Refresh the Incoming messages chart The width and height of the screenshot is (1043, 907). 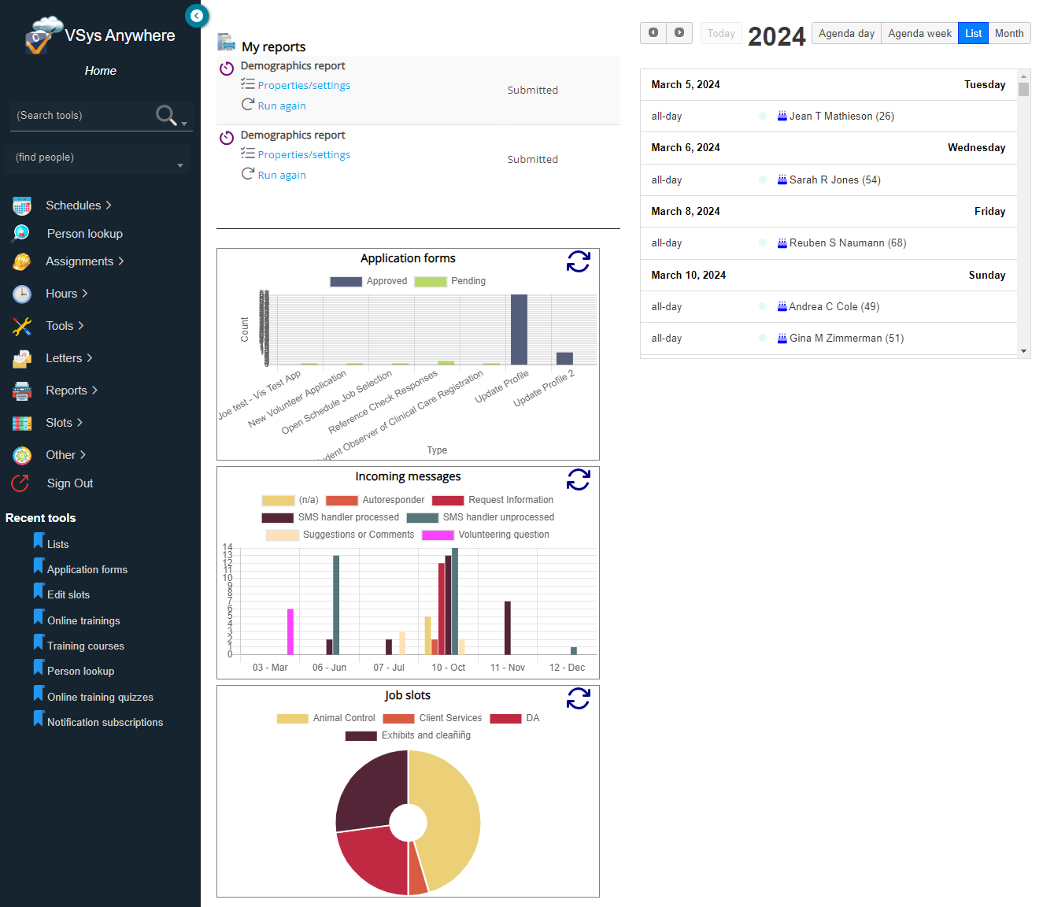[x=578, y=479]
